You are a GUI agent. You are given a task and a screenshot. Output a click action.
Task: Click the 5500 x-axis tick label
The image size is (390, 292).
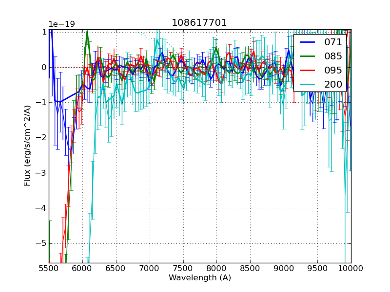tap(49, 268)
